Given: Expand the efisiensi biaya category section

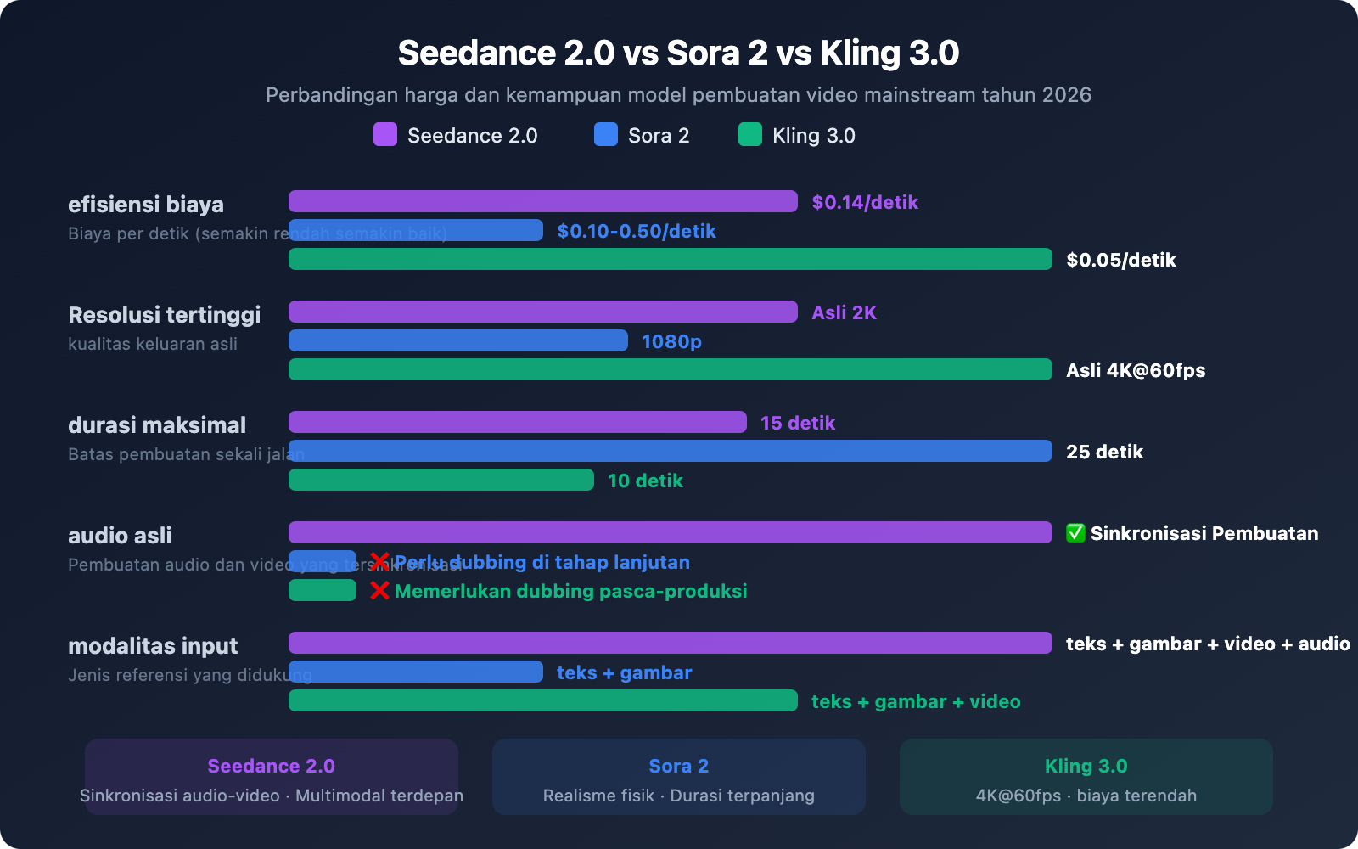Looking at the screenshot, I should [x=146, y=204].
